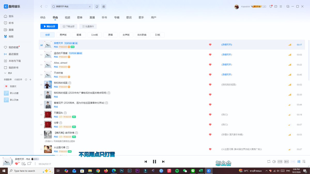Click the volume speaker icon
The width and height of the screenshot is (310, 174).
[x=274, y=162]
